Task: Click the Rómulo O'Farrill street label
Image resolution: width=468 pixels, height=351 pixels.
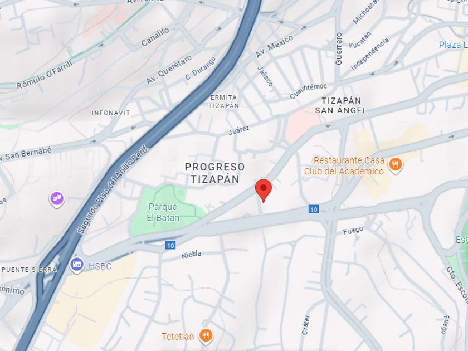Action: [x=45, y=75]
